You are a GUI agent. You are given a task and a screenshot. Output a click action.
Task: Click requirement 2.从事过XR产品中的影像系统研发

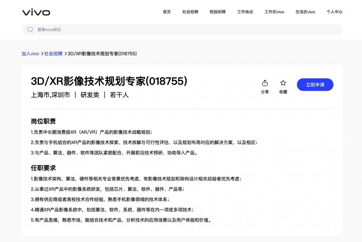coord(107,189)
